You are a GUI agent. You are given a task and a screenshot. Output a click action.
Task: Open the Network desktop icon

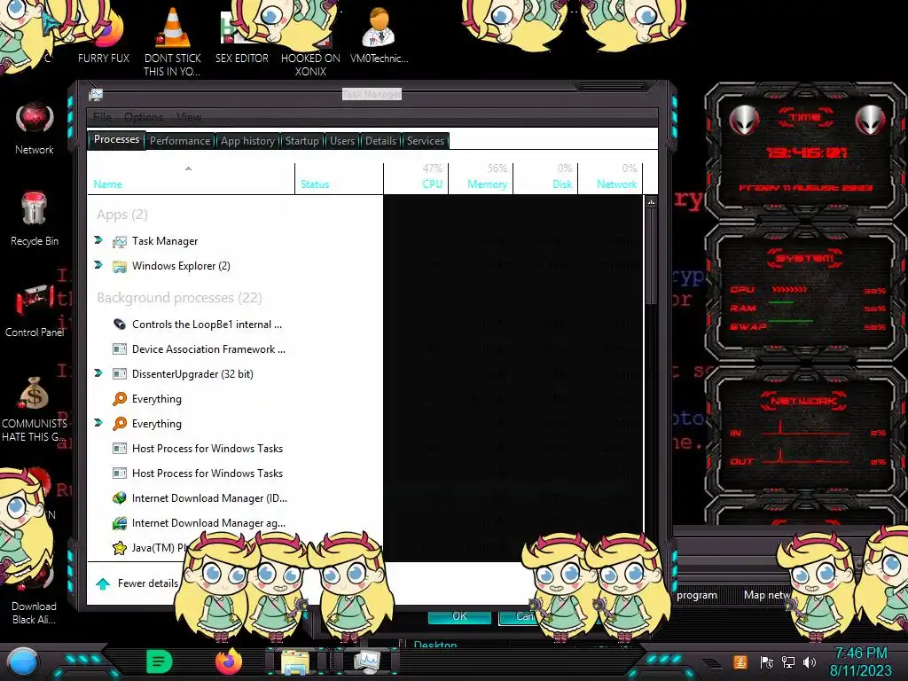(x=35, y=118)
